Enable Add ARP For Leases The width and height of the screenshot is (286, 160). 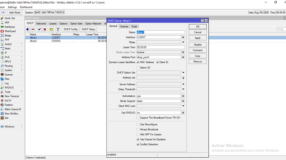coord(138,134)
